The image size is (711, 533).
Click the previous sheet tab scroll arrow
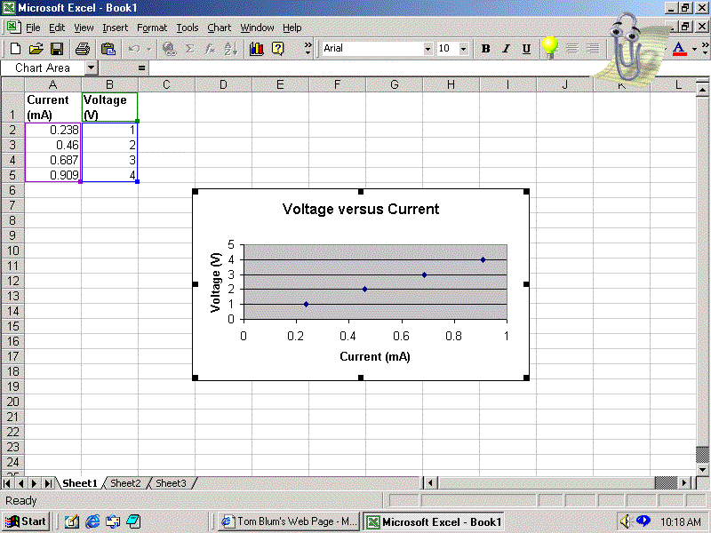pyautogui.click(x=20, y=483)
